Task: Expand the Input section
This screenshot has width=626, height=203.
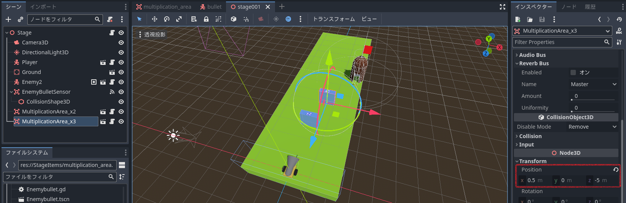Action: 517,145
